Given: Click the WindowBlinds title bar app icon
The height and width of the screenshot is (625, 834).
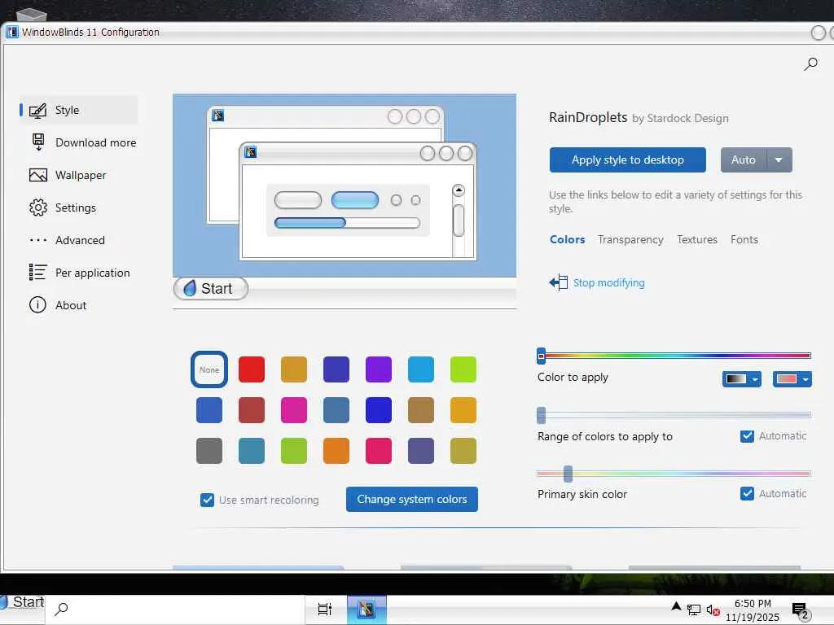Looking at the screenshot, I should 11,32.
